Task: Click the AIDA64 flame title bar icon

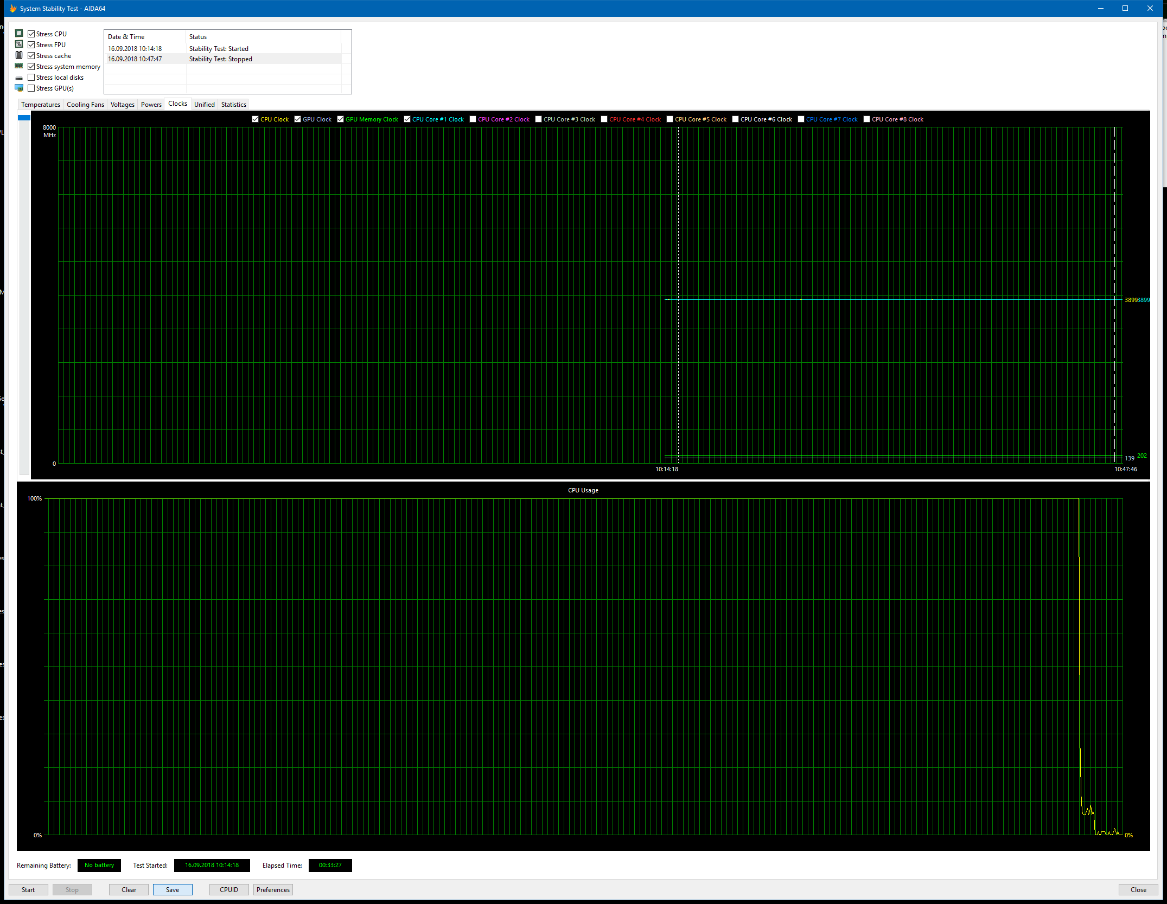Action: coord(12,9)
